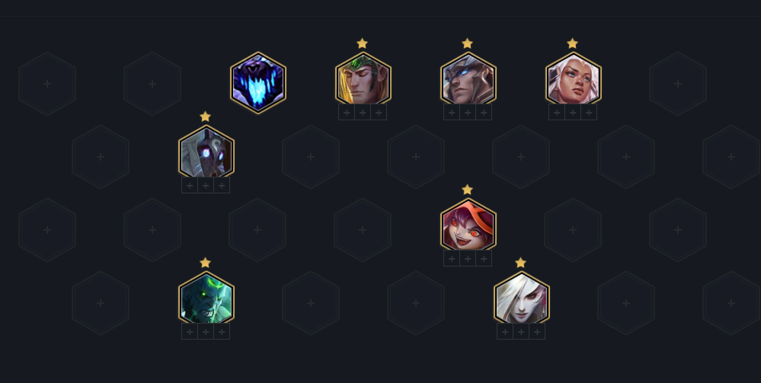Add item to red-hooded champion's middle slot
The width and height of the screenshot is (761, 383).
pos(468,259)
